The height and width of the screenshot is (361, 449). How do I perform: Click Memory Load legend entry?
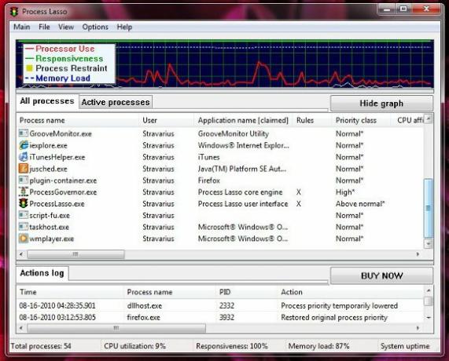(58, 78)
